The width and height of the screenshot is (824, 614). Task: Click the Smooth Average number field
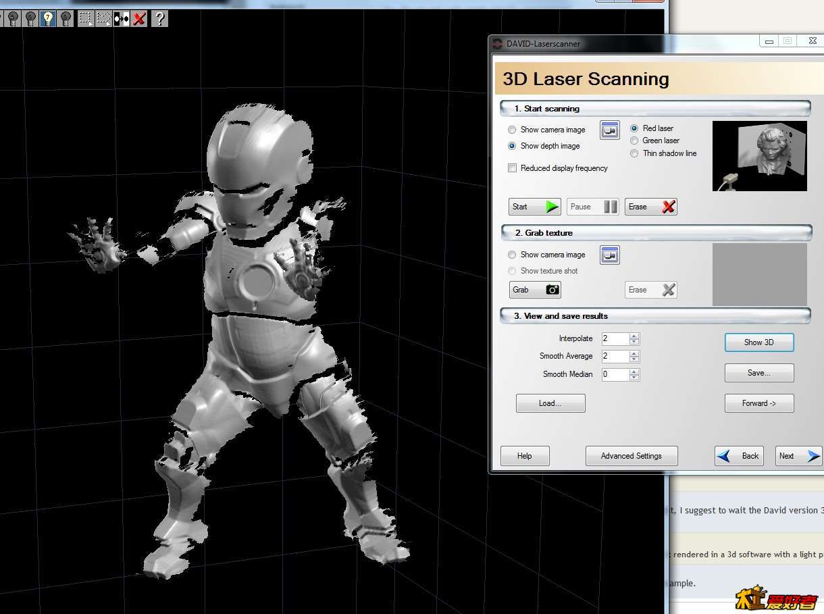tap(615, 357)
